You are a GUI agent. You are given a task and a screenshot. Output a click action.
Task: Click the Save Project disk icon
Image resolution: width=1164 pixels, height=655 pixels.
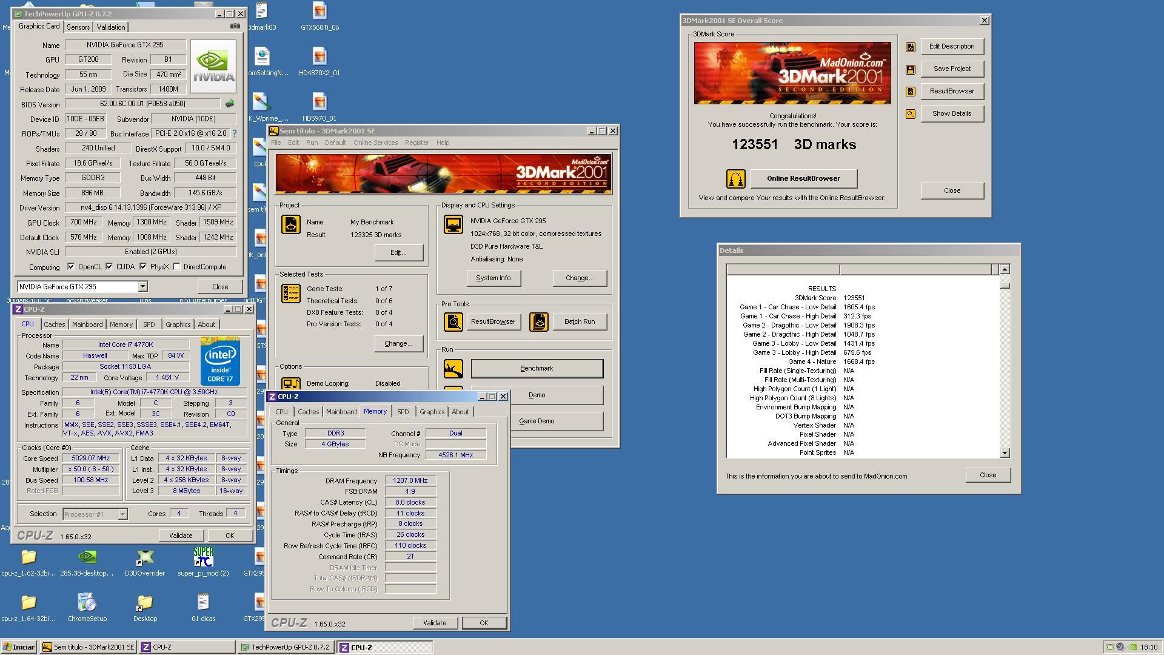pyautogui.click(x=910, y=69)
